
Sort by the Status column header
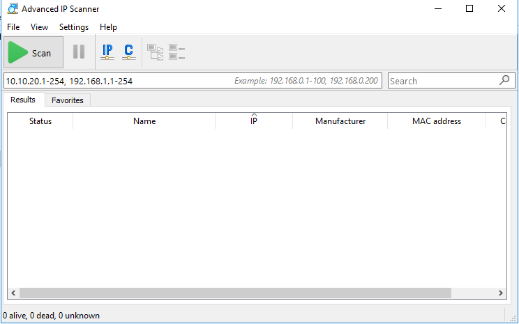point(40,121)
